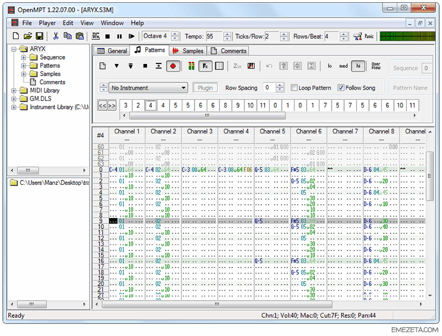Click the Row Spacing input field
The image size is (442, 336).
270,88
